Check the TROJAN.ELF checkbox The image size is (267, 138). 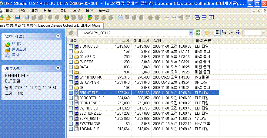coord(71,129)
